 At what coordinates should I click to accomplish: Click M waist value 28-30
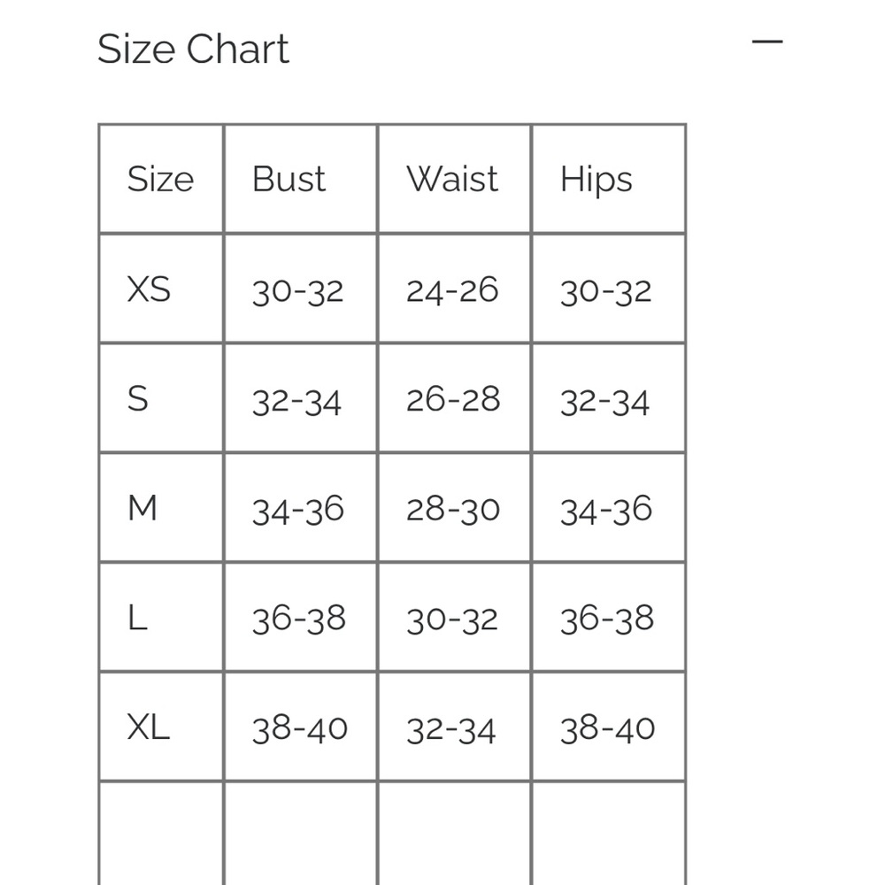[x=453, y=509]
